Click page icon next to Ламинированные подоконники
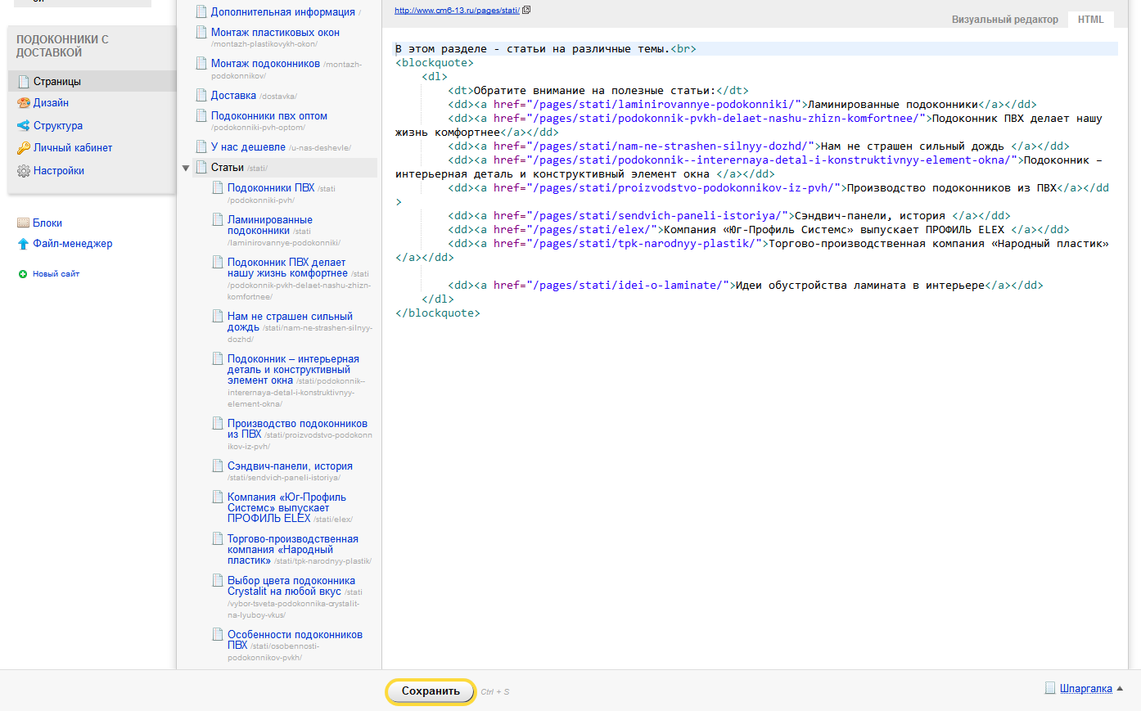1141x711 pixels. pyautogui.click(x=218, y=219)
